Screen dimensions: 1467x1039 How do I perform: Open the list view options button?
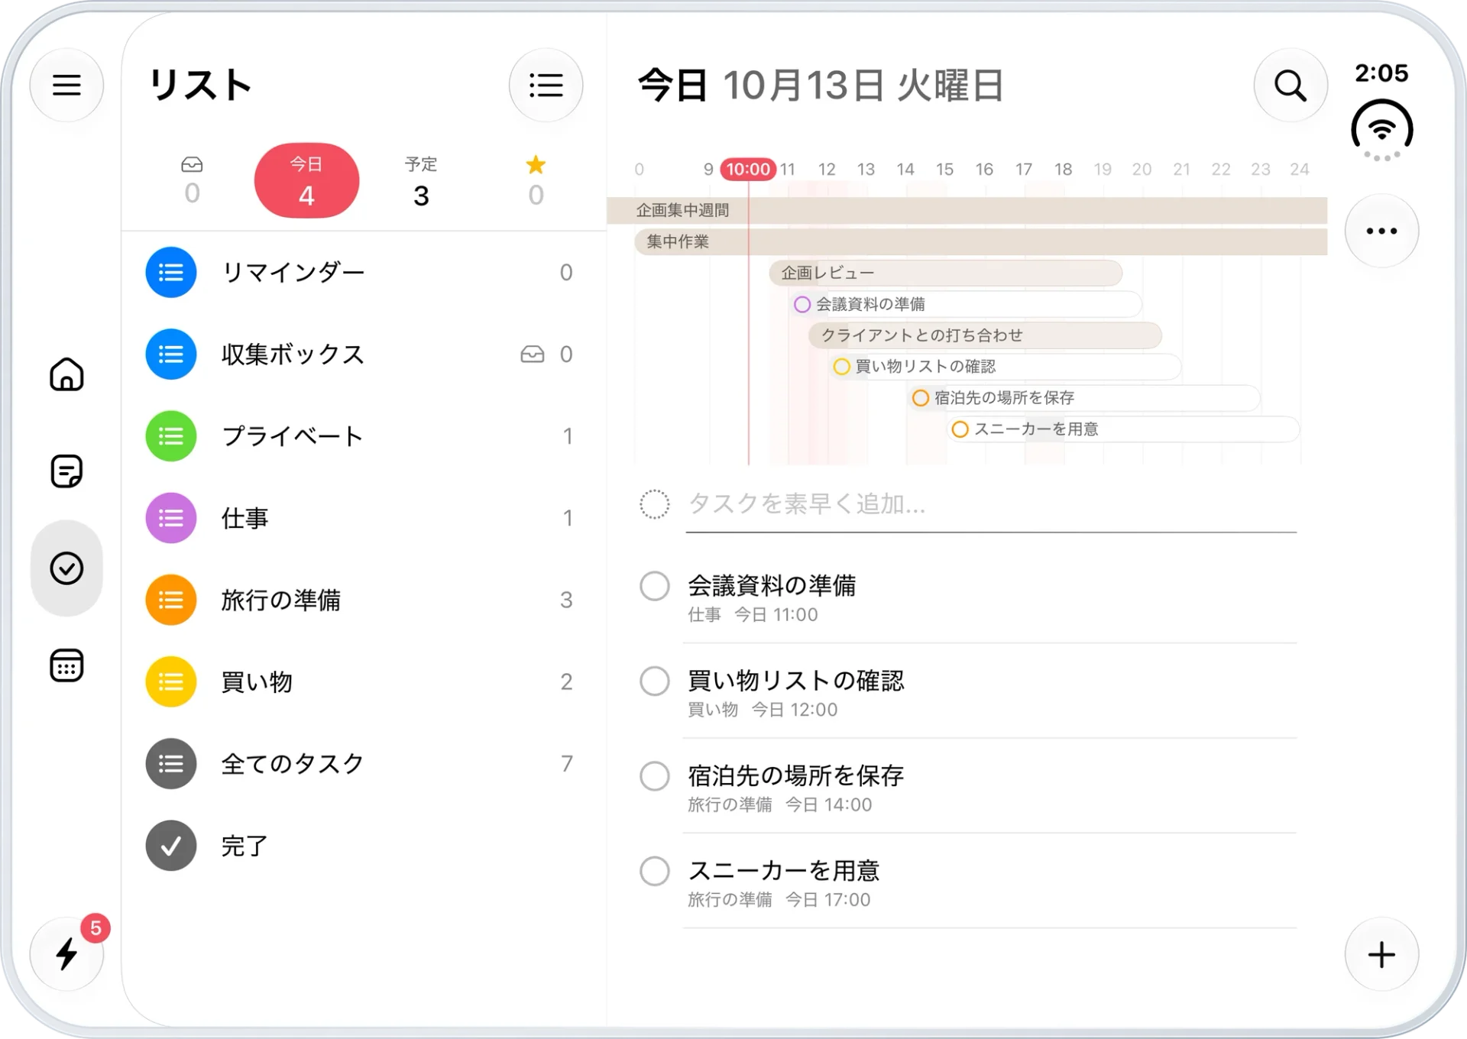(546, 85)
